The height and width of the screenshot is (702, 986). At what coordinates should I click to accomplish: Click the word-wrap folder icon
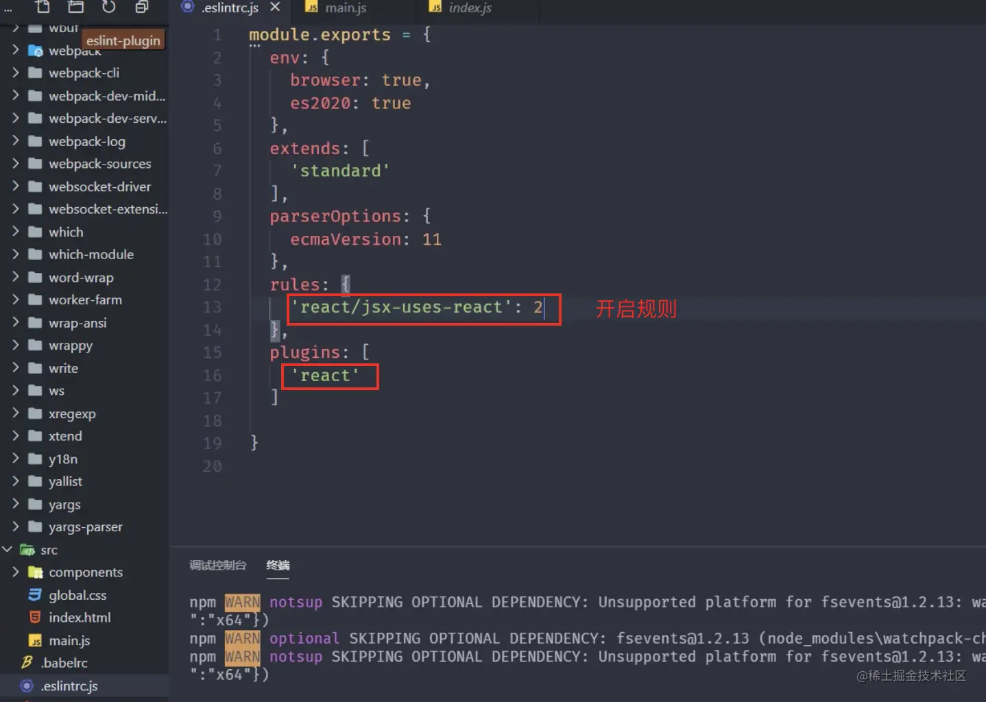coord(35,277)
